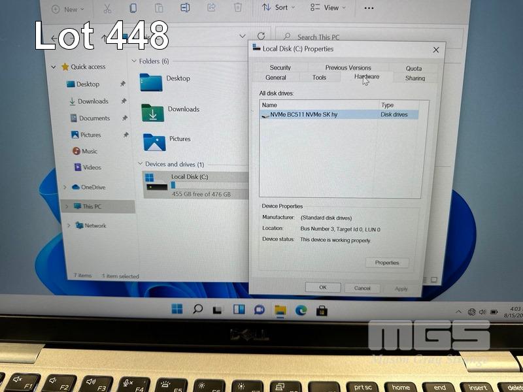This screenshot has height=392, width=523.
Task: Open the Tools tab
Action: (319, 78)
